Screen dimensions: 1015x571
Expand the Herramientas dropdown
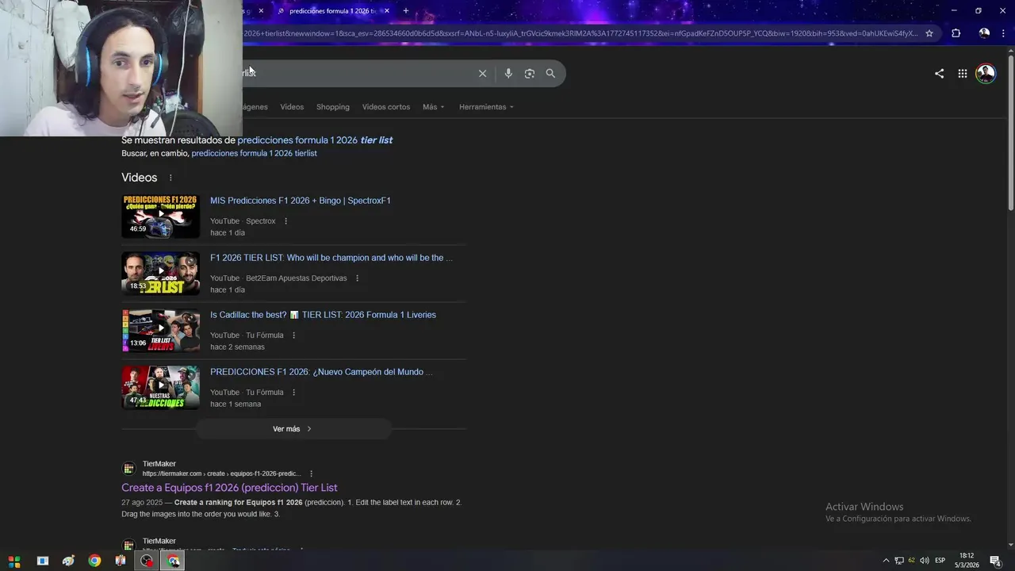(486, 107)
